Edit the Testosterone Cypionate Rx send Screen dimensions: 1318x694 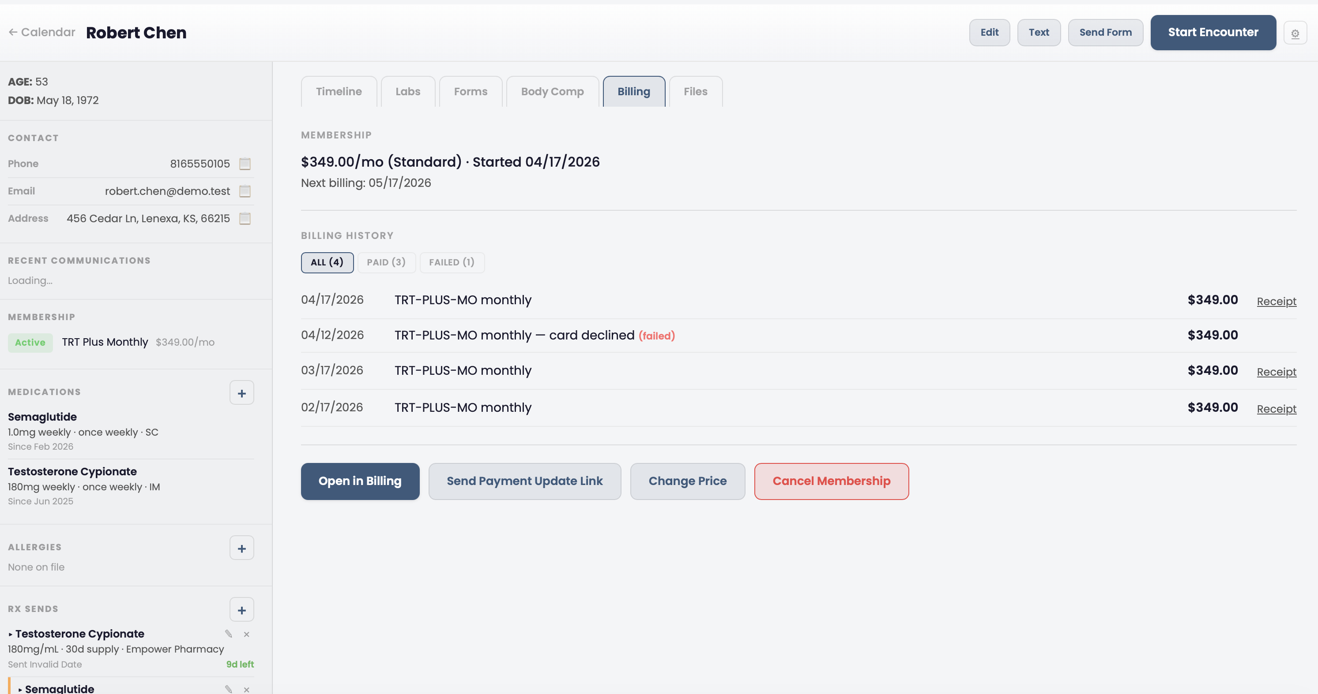tap(229, 634)
